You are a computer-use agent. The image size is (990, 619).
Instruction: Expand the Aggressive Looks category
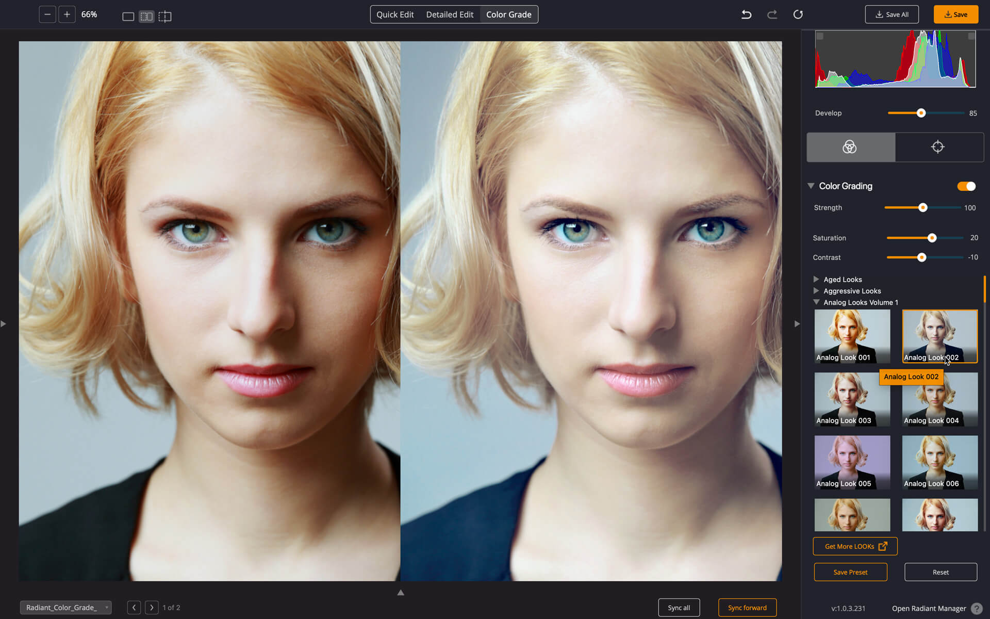[817, 291]
